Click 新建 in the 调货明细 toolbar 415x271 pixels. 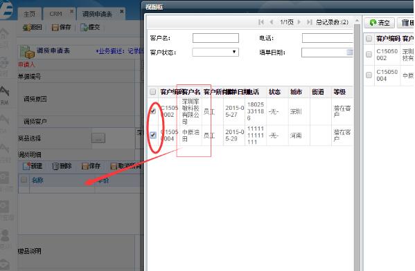click(x=33, y=166)
